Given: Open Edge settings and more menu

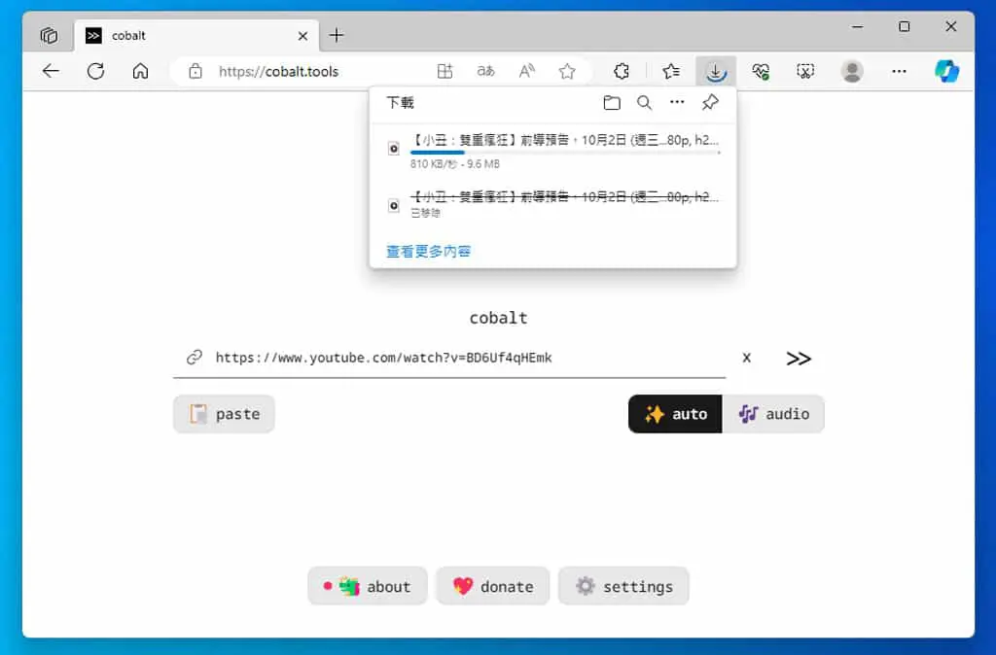Looking at the screenshot, I should [899, 71].
